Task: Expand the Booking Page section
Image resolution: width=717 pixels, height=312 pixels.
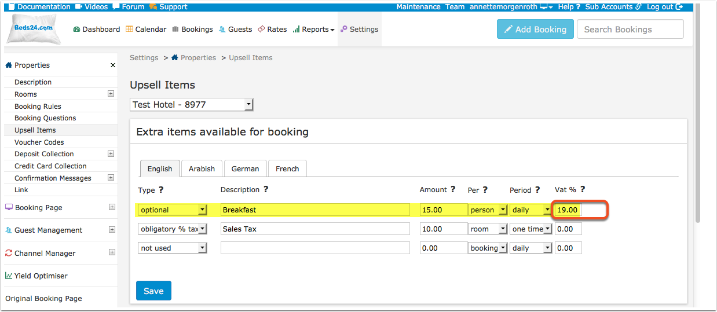Action: pos(112,207)
